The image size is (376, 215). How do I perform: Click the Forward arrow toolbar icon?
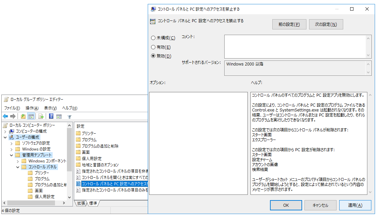(13, 116)
